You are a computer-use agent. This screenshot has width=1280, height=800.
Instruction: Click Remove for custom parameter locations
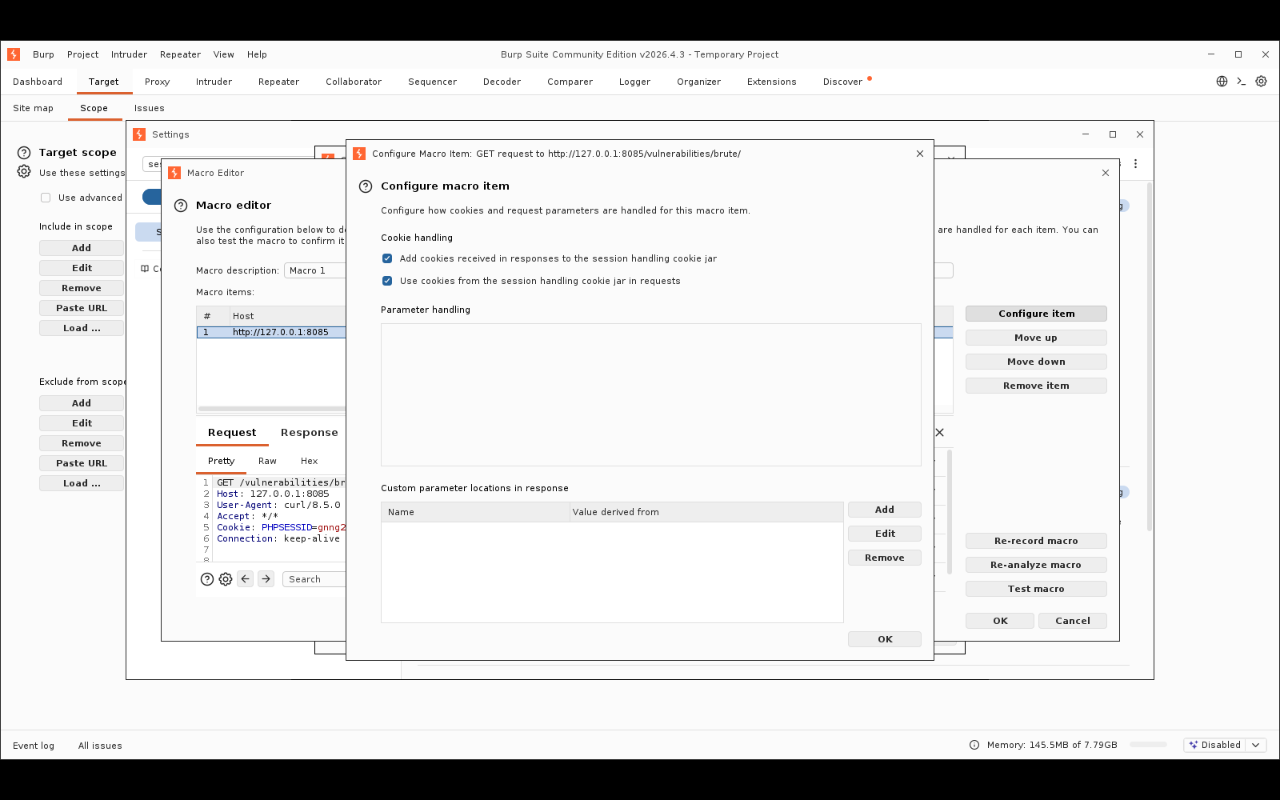885,558
